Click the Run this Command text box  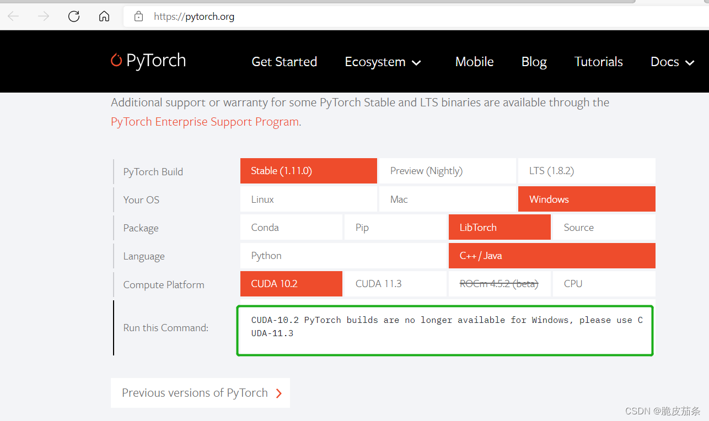(445, 331)
